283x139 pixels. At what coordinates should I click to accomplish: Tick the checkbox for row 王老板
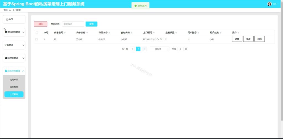click(37, 39)
